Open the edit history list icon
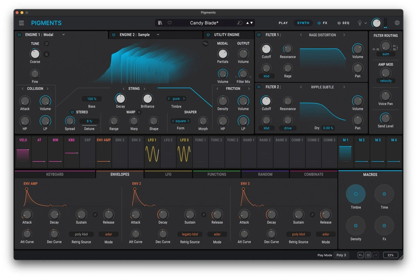Image resolution: width=417 pixels, height=278 pixels. pyautogui.click(x=368, y=255)
